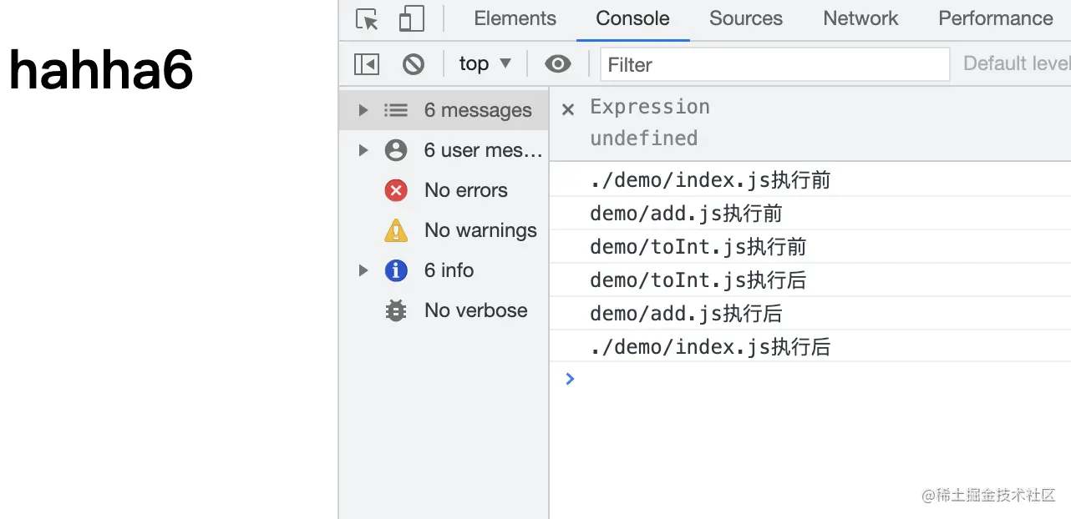This screenshot has width=1071, height=519.
Task: Filter by 6 info row
Action: [x=444, y=270]
